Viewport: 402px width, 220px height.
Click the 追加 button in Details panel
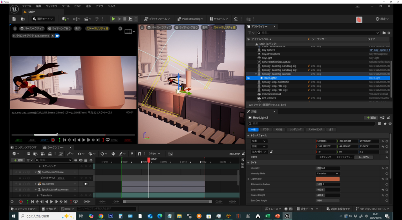(371, 117)
